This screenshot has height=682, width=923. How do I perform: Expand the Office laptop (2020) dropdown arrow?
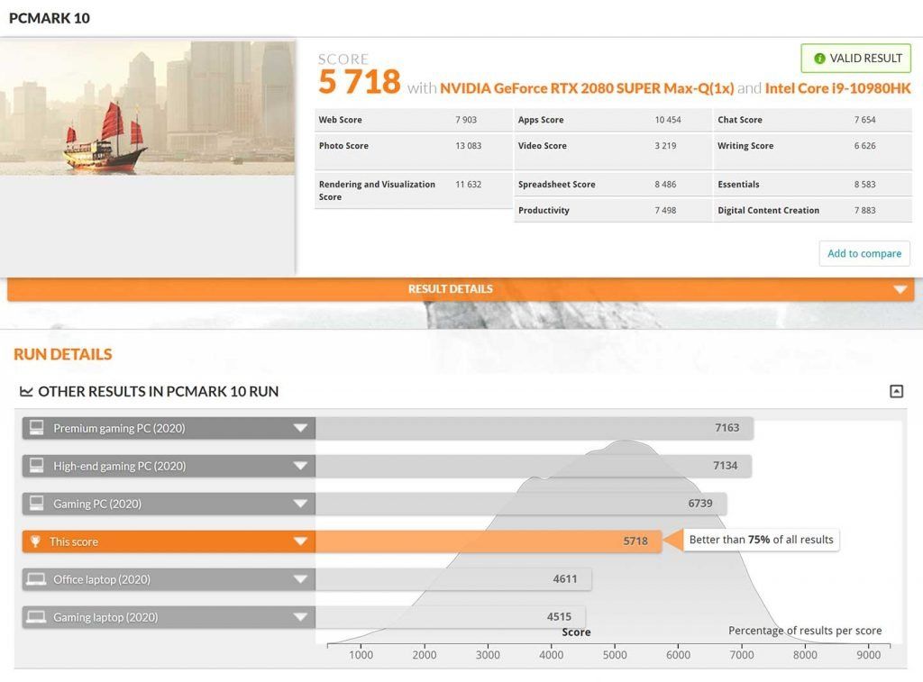[300, 579]
